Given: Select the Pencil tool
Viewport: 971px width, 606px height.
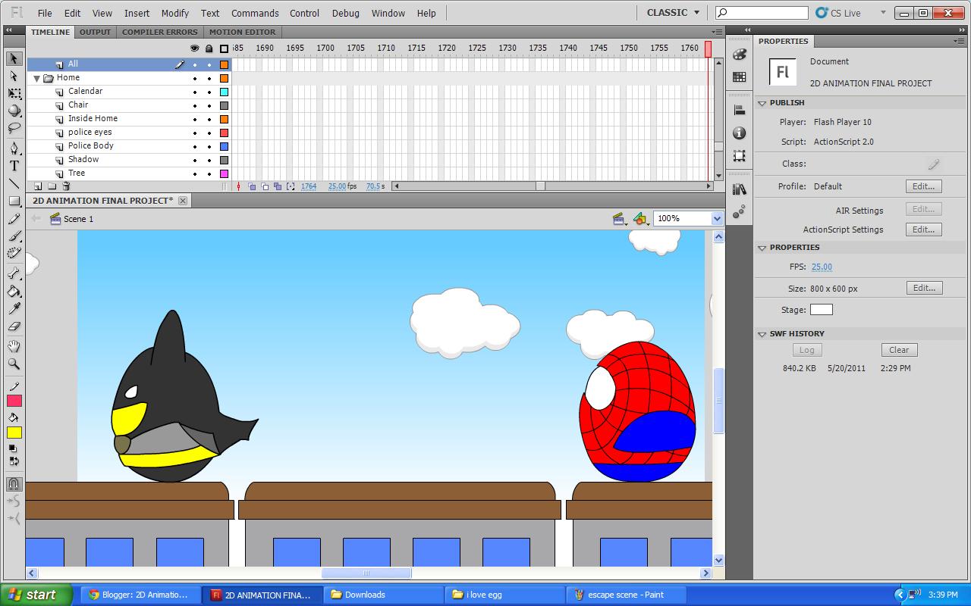Looking at the screenshot, I should coord(14,220).
